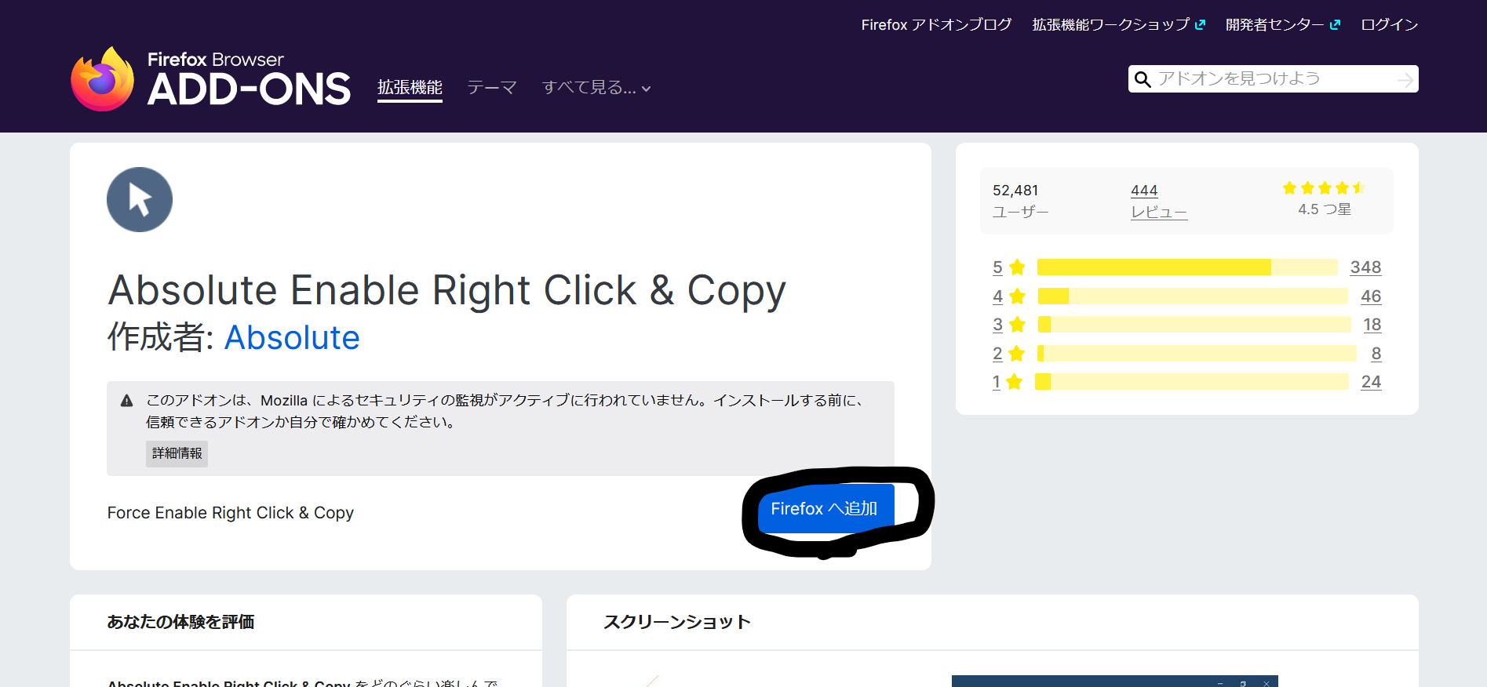Open the author Absolute link
The image size is (1487, 687).
292,338
